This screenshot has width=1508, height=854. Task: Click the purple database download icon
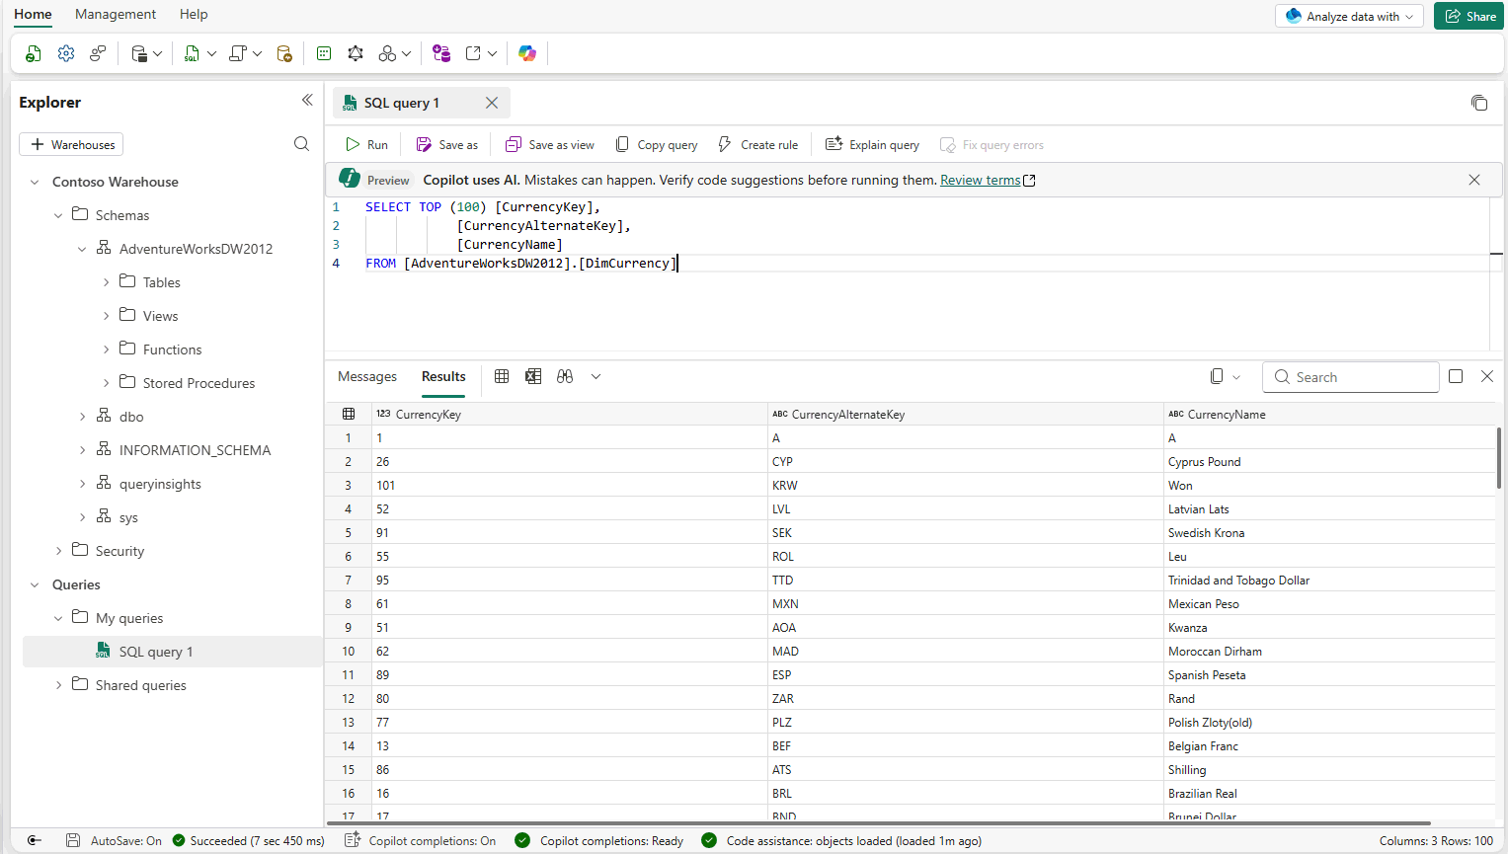[441, 54]
